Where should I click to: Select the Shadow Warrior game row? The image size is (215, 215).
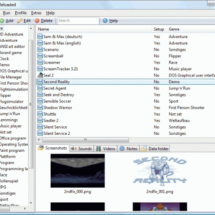point(126,107)
